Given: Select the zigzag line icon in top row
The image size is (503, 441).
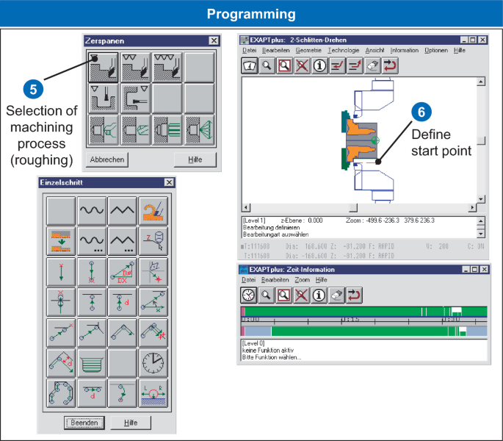Looking at the screenshot, I should tap(122, 211).
